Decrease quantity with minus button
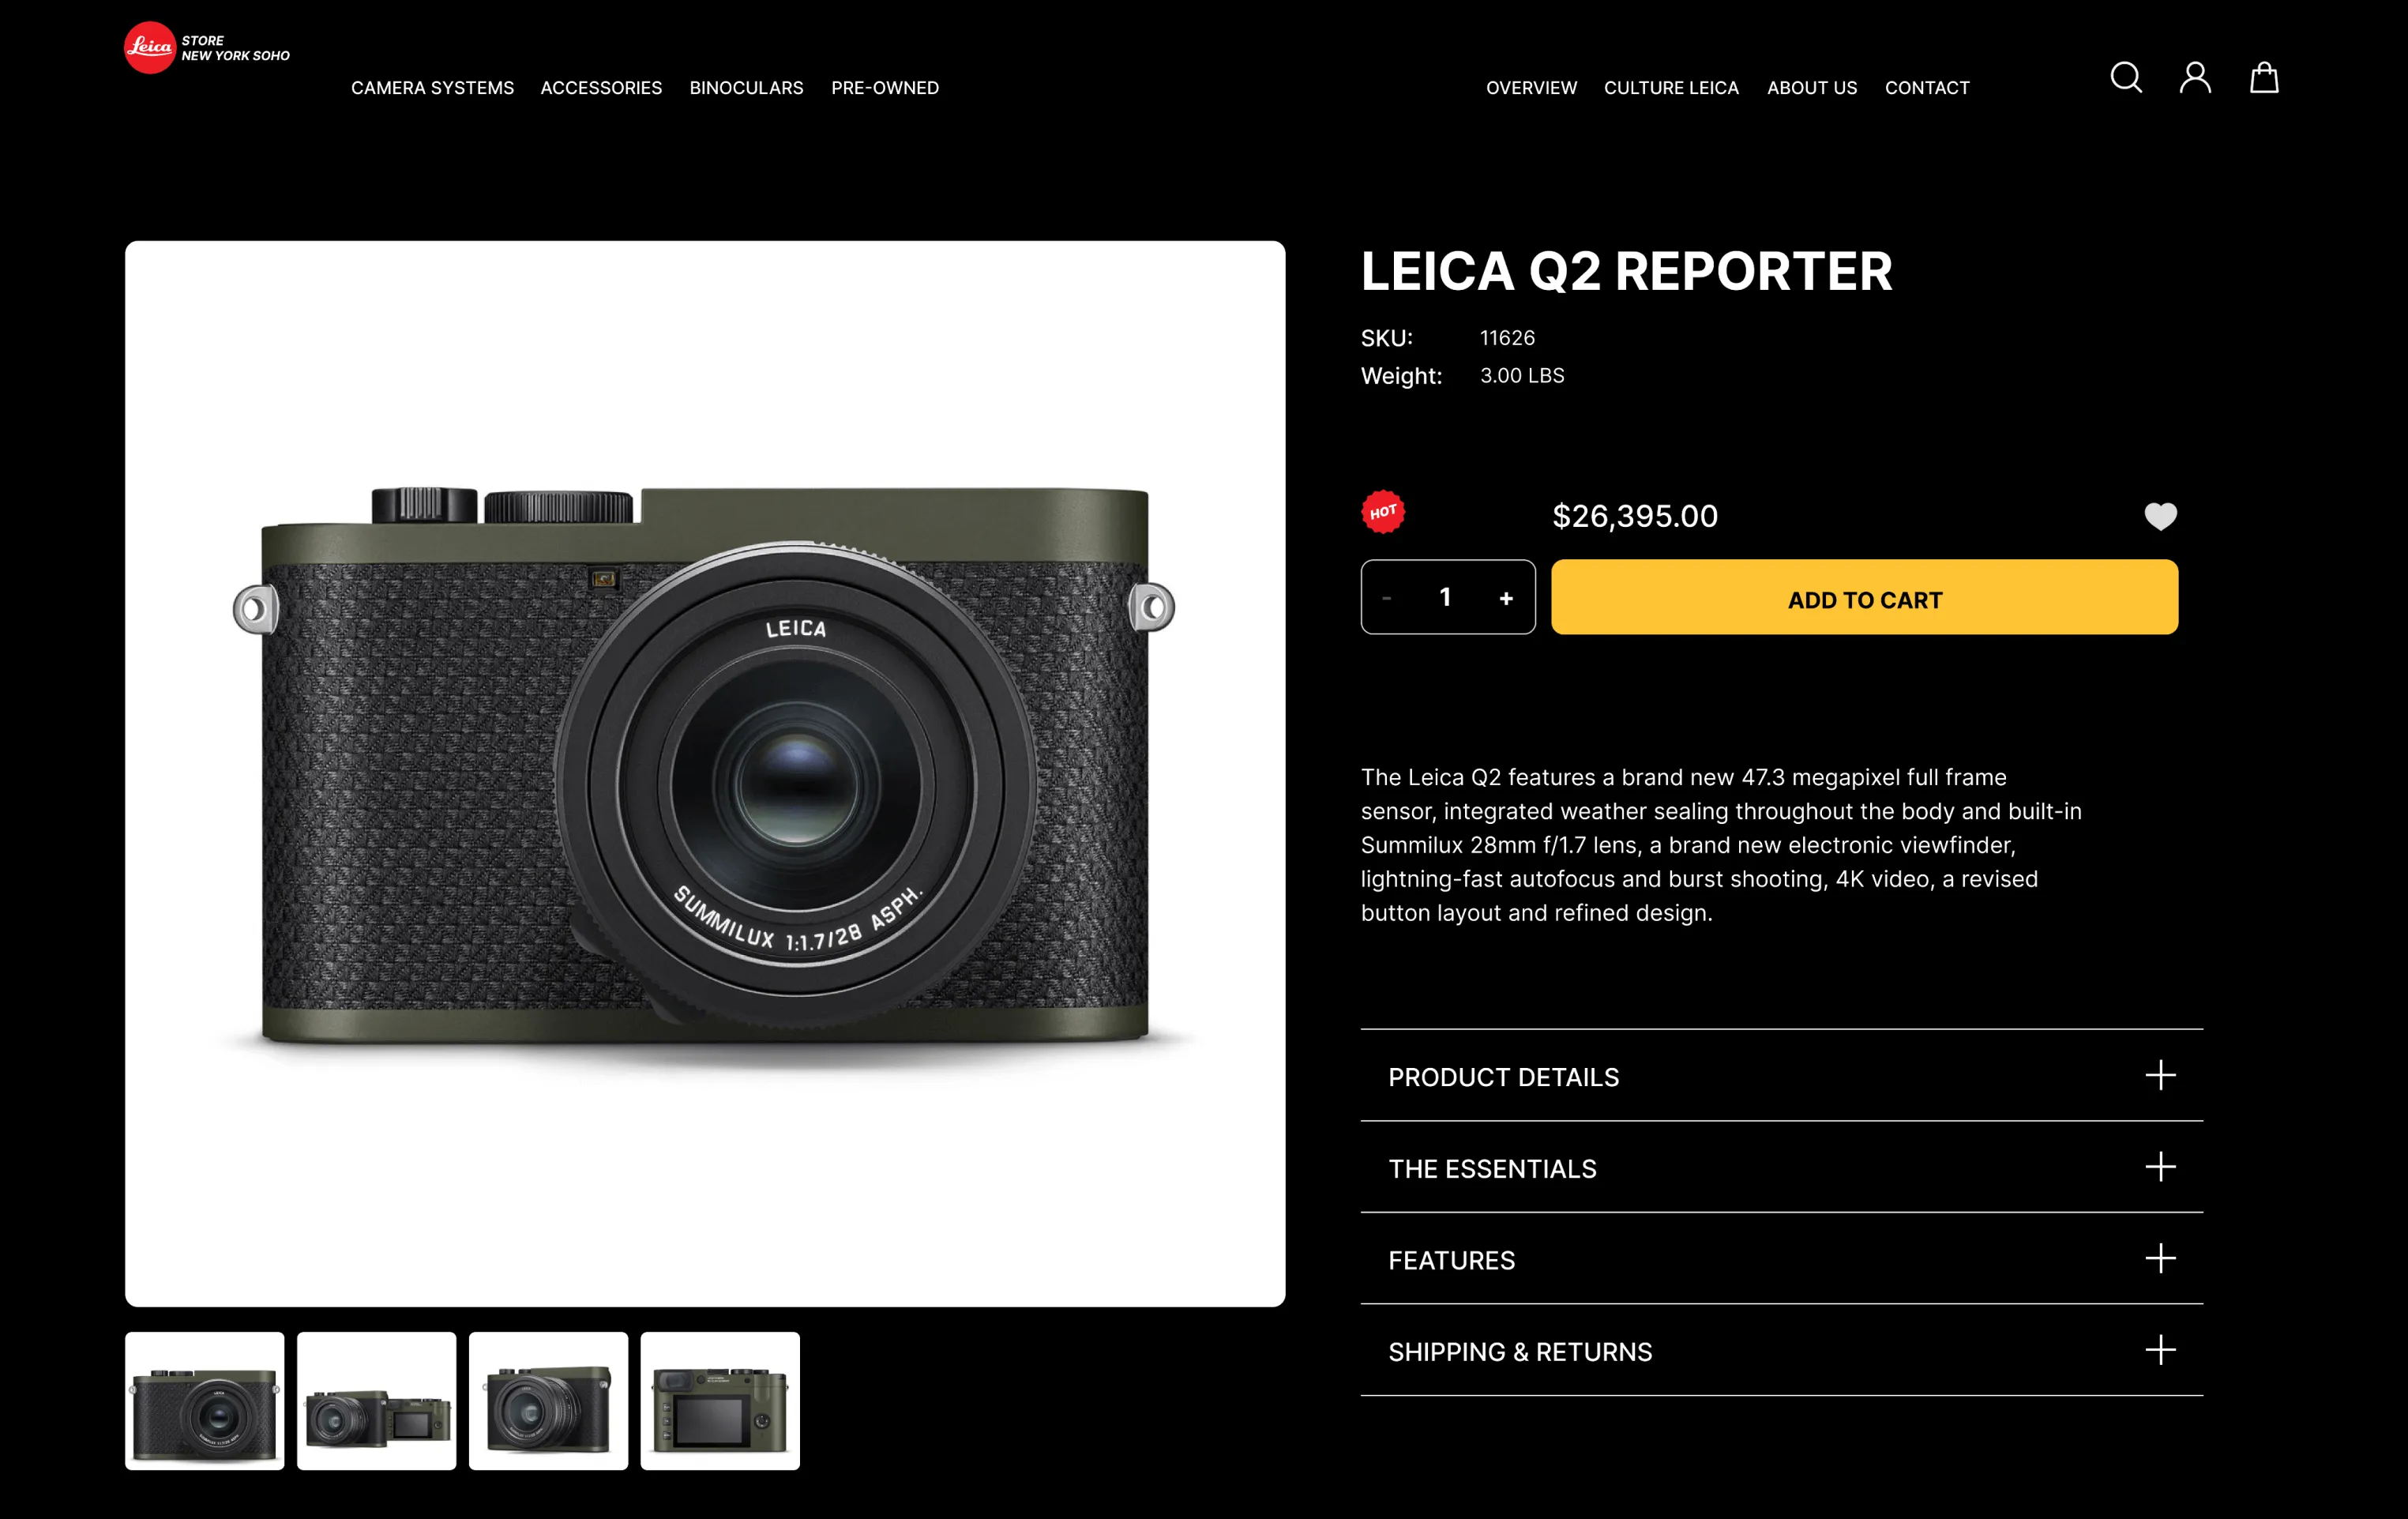2408x1519 pixels. (x=1387, y=598)
